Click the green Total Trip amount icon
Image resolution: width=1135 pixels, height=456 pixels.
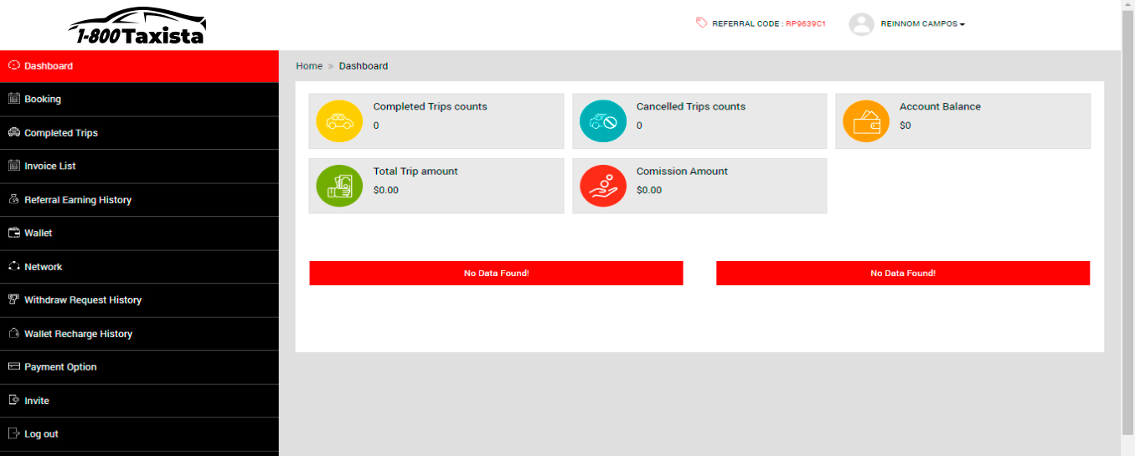tap(339, 186)
